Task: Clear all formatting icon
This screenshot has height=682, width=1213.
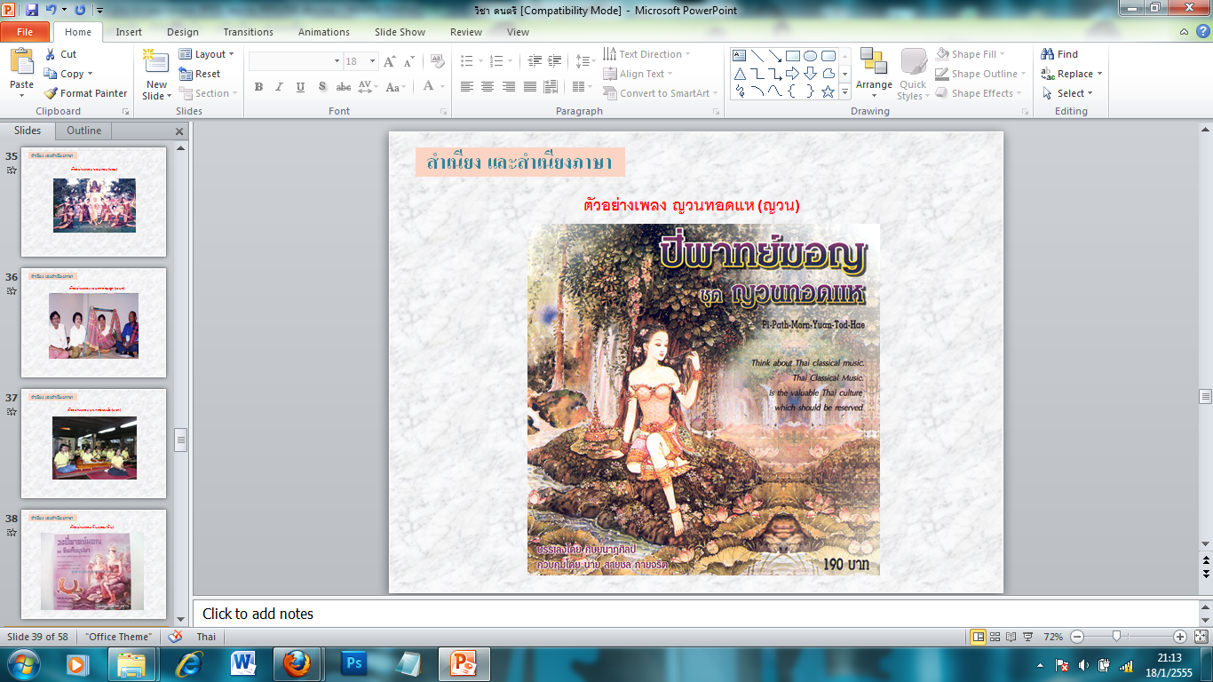Action: pyautogui.click(x=437, y=61)
